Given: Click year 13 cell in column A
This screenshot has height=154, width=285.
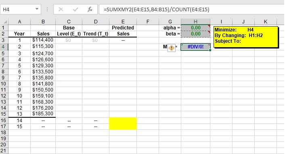Looking at the screenshot, I should coord(19,114).
